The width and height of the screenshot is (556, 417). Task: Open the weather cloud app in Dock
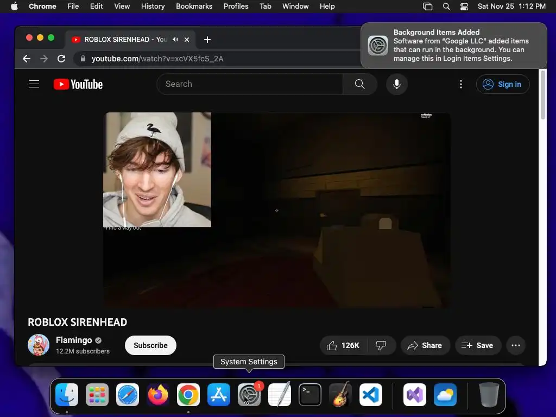445,395
